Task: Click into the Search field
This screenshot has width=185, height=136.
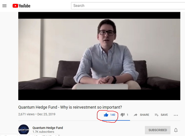Action: [x=128, y=6]
